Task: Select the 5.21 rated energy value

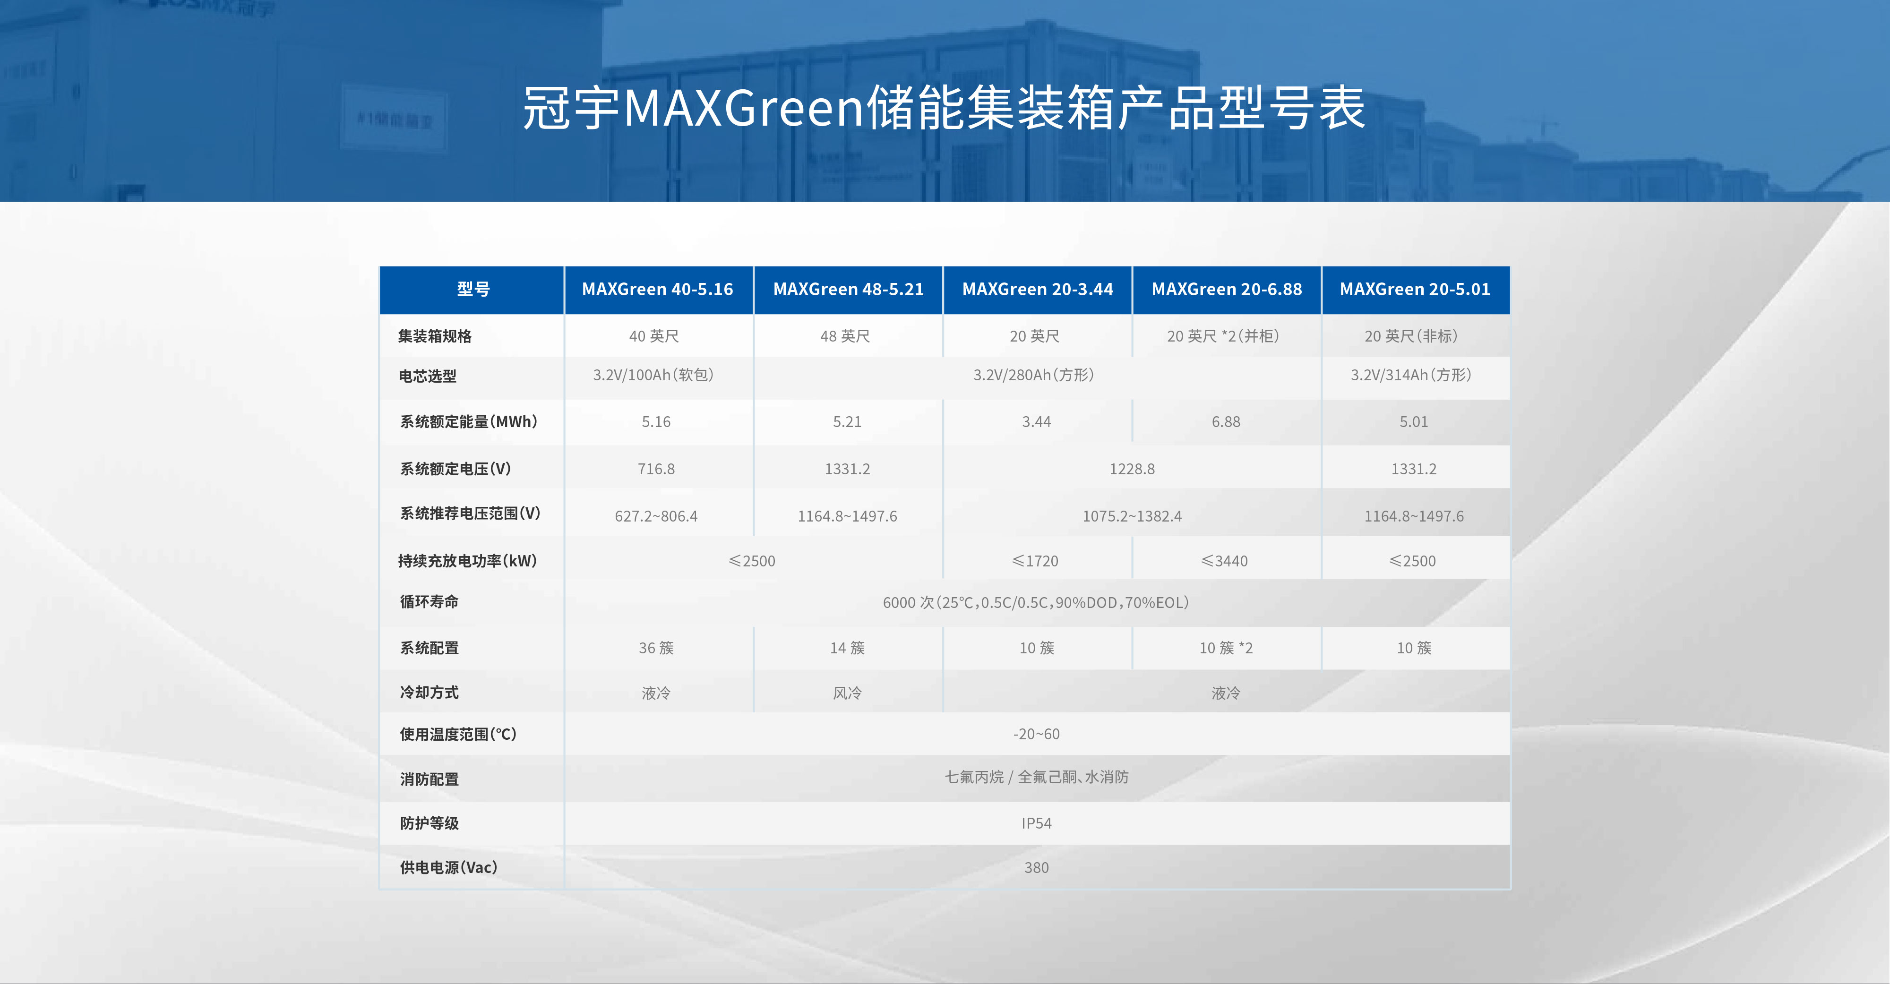Action: click(x=847, y=422)
